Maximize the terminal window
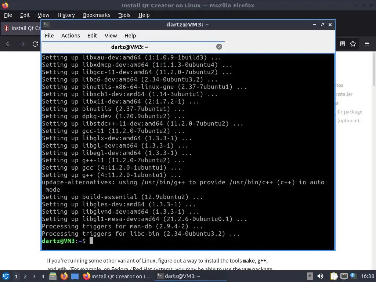Screen dimensions: 376x282 322,25
